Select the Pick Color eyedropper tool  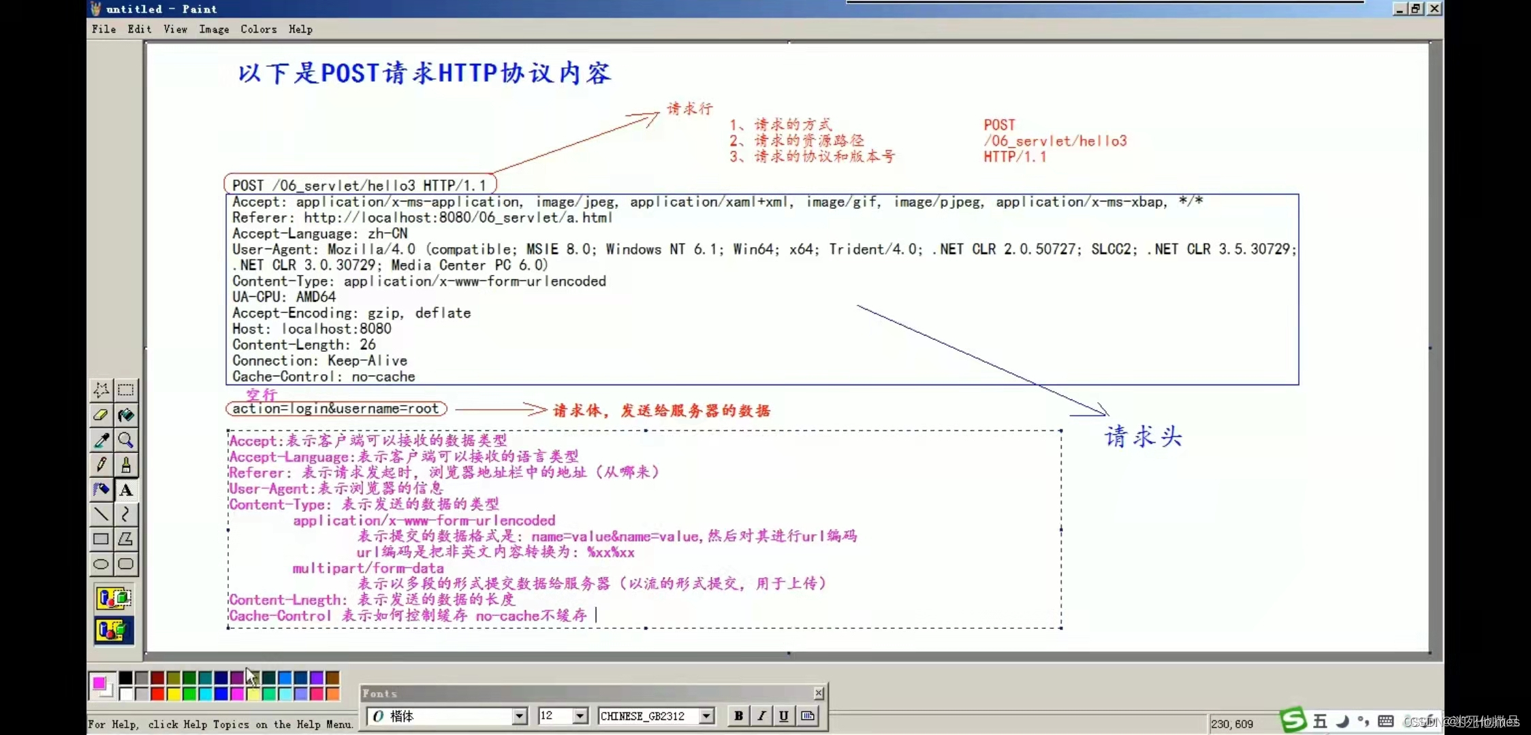[x=101, y=440]
